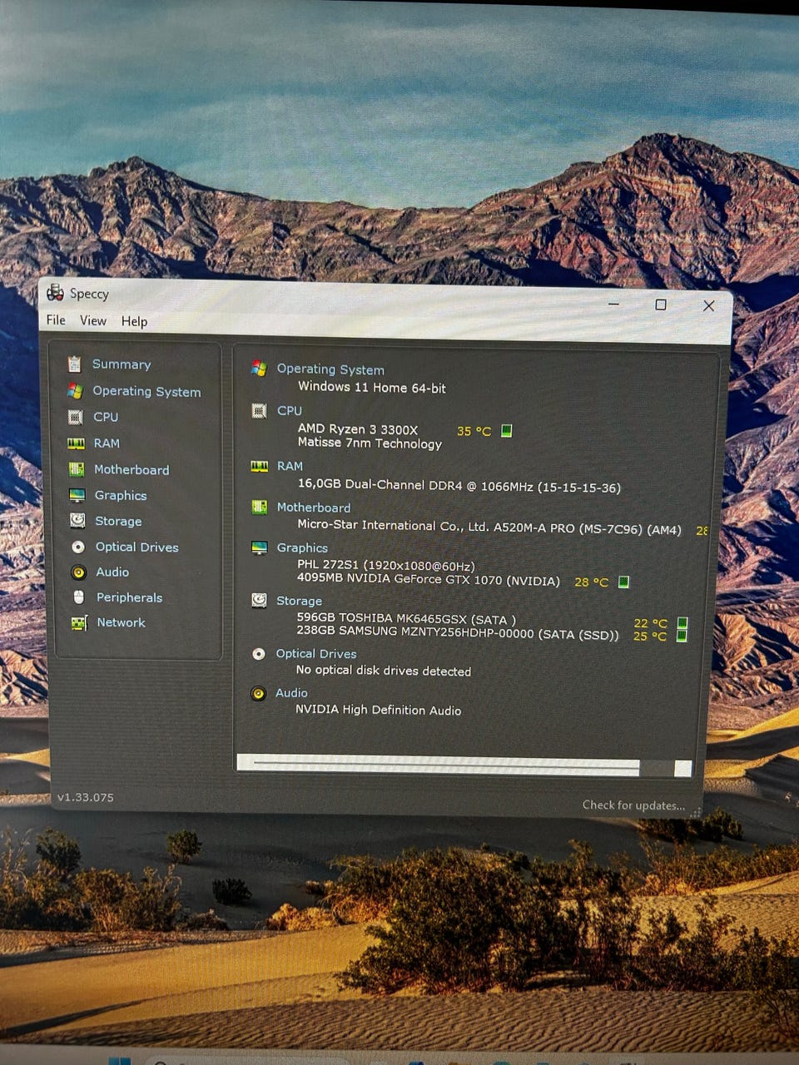Screen dimensions: 799x1065
Task: Click the Graphics monitor icon in sidebar
Action: pyautogui.click(x=77, y=495)
